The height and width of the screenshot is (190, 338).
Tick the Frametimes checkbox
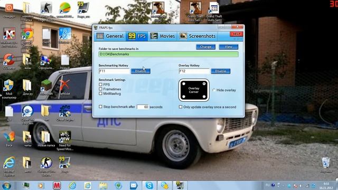pyautogui.click(x=100, y=89)
